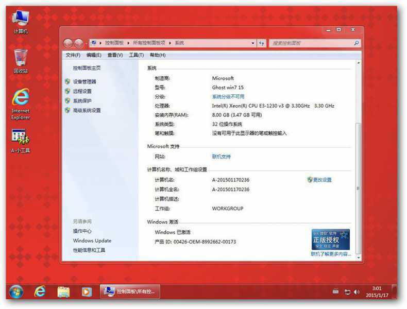
Task: Click the control panel icon in the address bar
Action: 94,43
